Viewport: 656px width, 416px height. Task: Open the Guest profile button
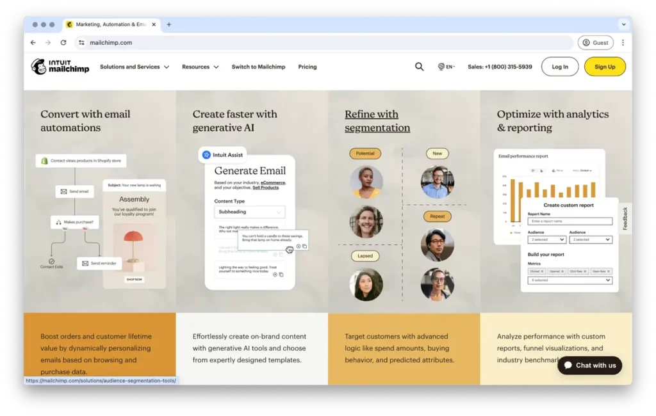pyautogui.click(x=595, y=43)
